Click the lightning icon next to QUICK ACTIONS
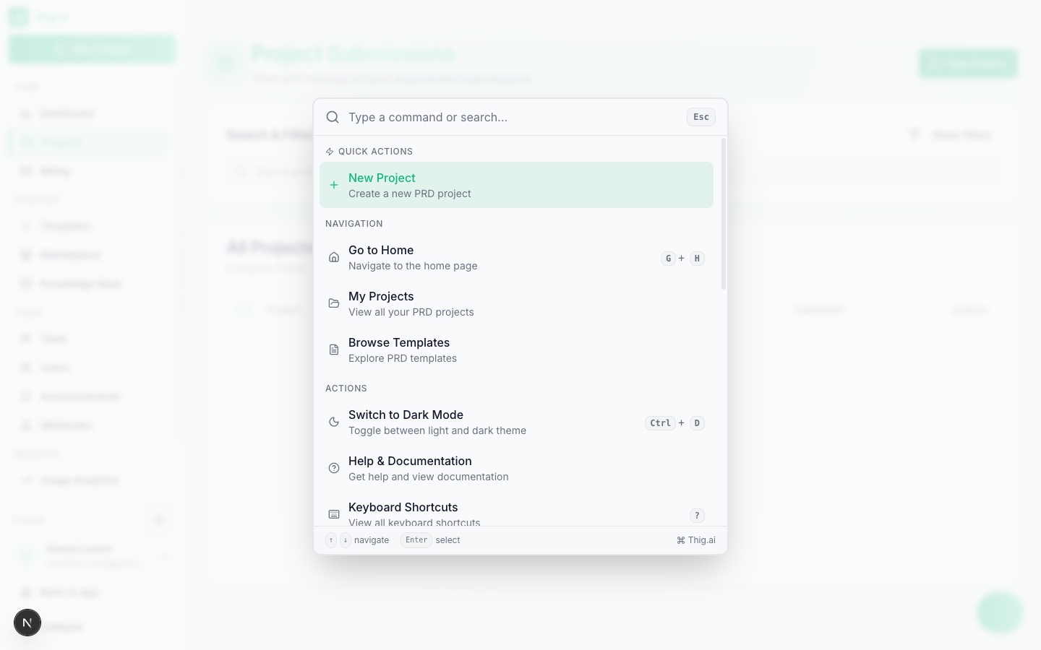The image size is (1041, 650). click(329, 151)
